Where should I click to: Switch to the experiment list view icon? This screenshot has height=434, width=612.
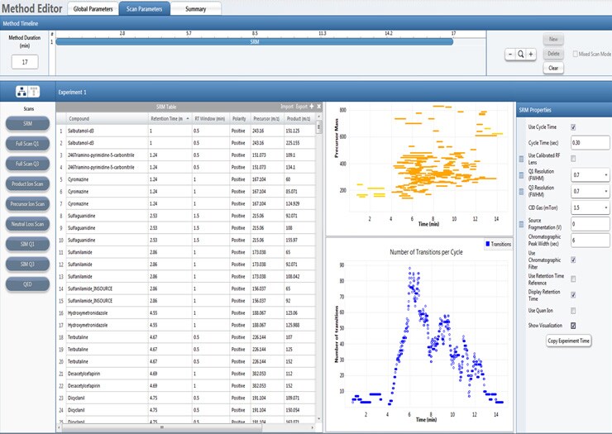(x=34, y=92)
